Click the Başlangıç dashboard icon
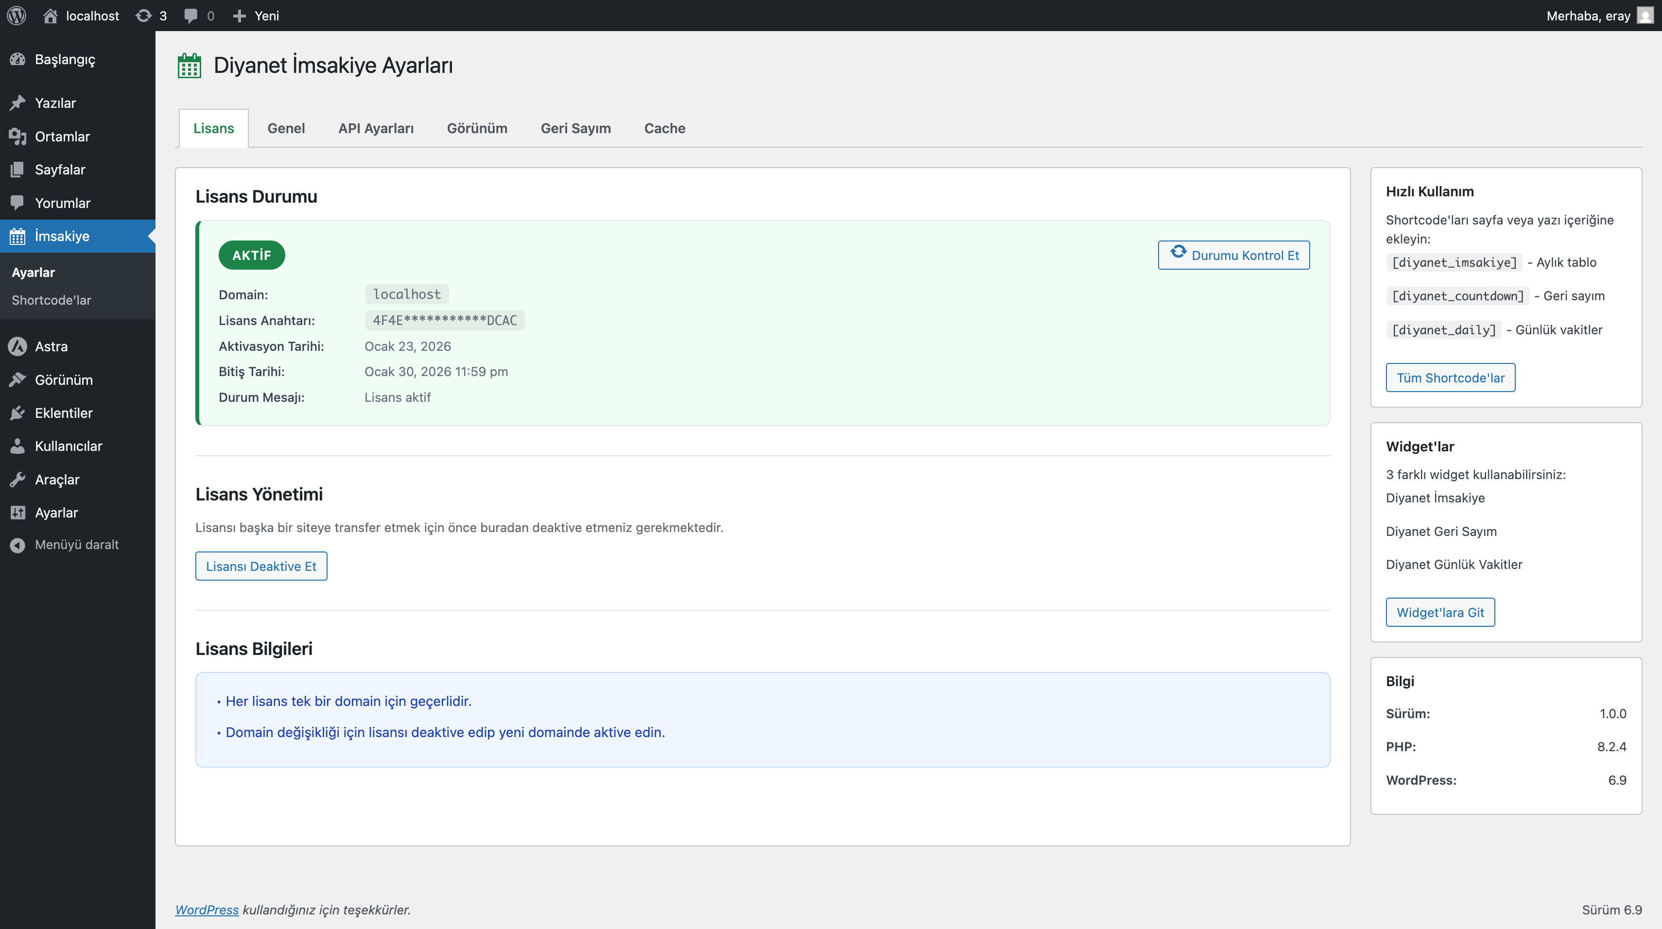 pos(17,59)
